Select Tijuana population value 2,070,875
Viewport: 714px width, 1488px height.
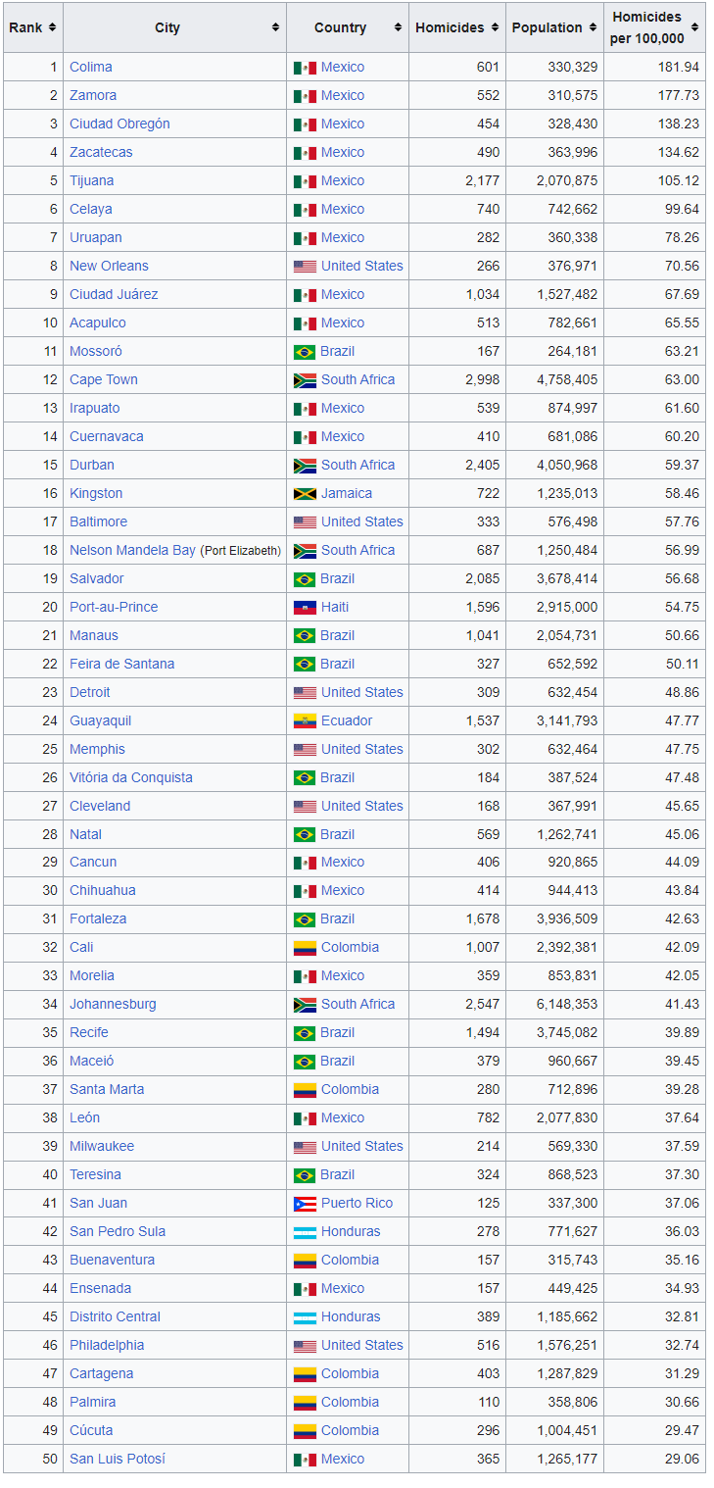567,180
